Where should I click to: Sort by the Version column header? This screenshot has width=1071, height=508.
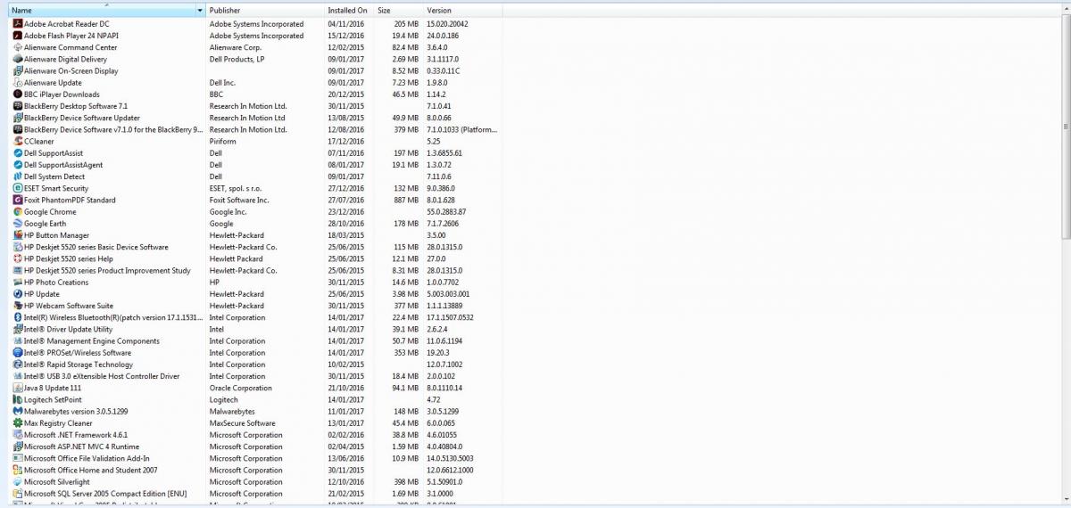coord(462,10)
